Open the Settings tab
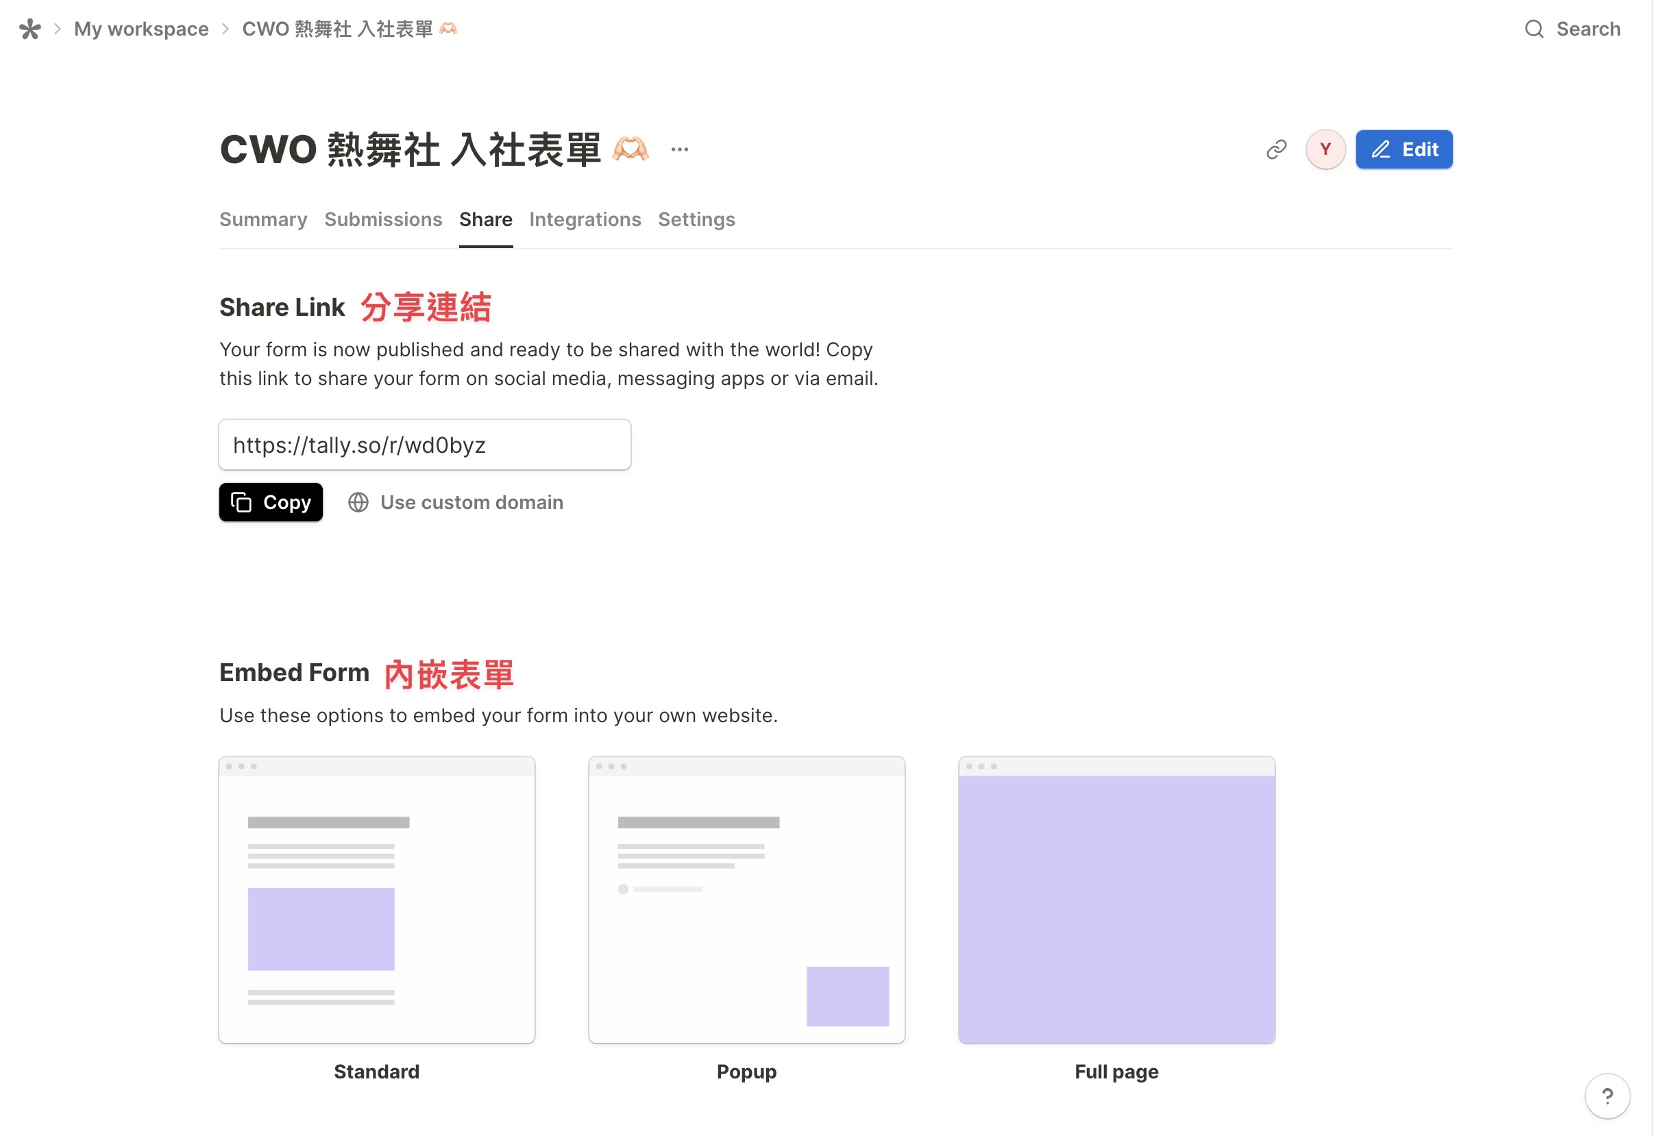 pyautogui.click(x=696, y=219)
